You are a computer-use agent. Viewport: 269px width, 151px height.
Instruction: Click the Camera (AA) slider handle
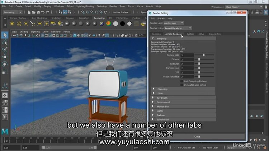pos(204,55)
